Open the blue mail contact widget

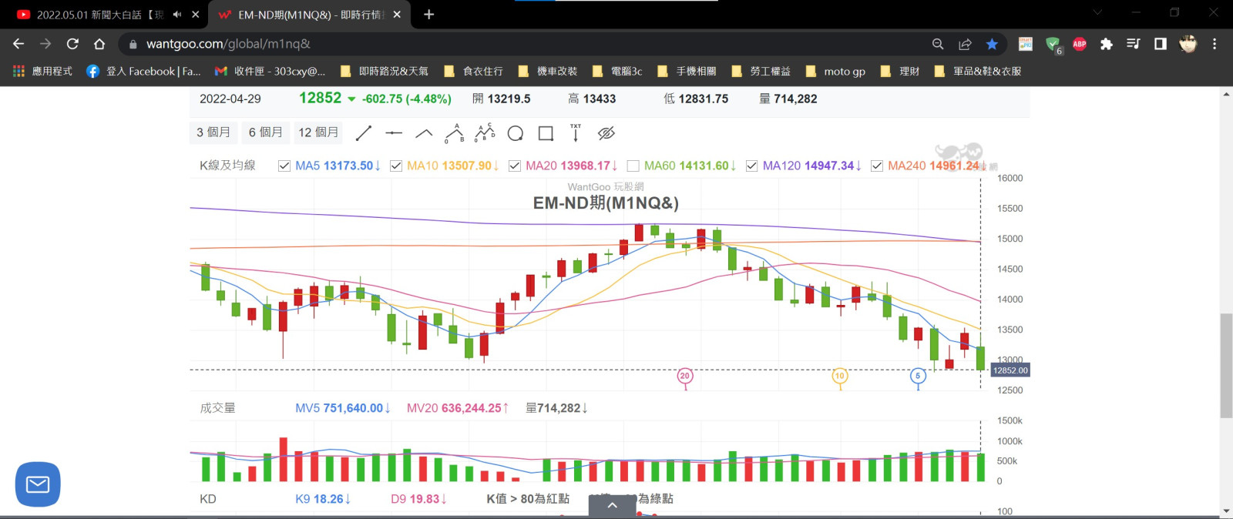(38, 484)
